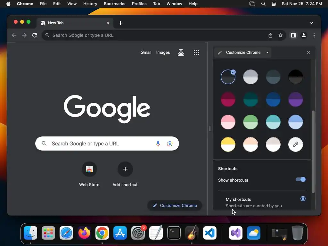Open Chrome's three-dot menu
The image size is (328, 246).
pyautogui.click(x=314, y=35)
